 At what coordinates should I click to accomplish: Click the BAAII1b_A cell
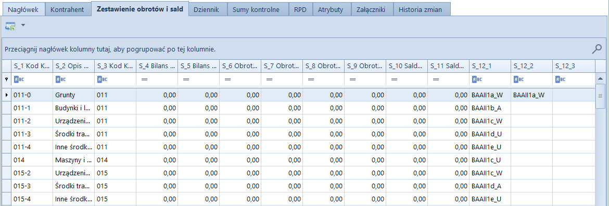point(490,108)
